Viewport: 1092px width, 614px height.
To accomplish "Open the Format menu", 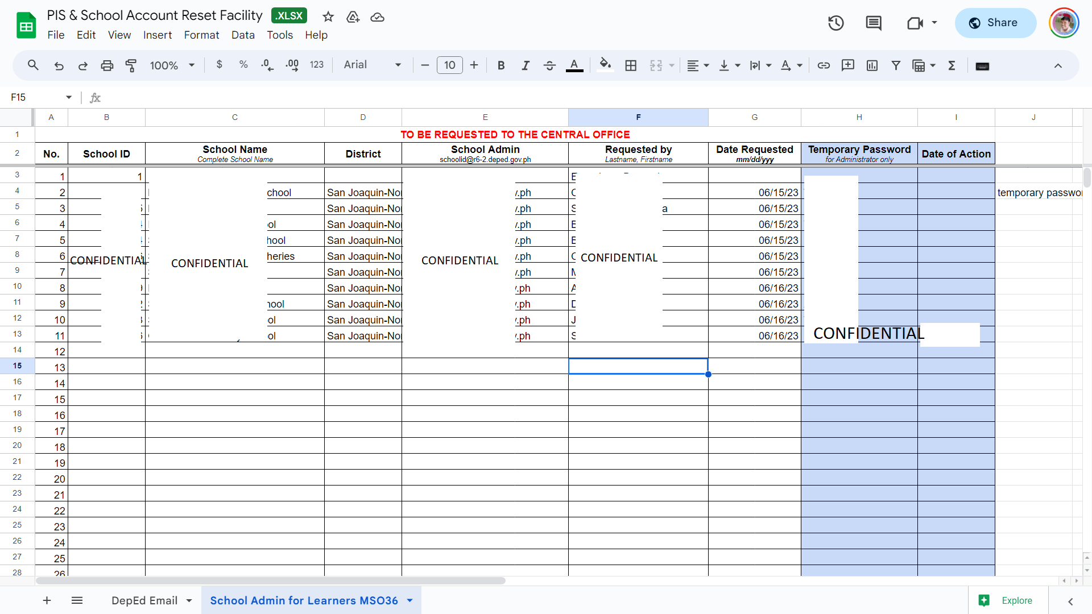I will coord(201,35).
